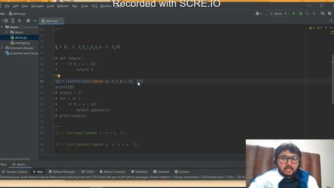Open Search Everywhere magnifier icon
This screenshot has width=334, height=188.
click(323, 14)
